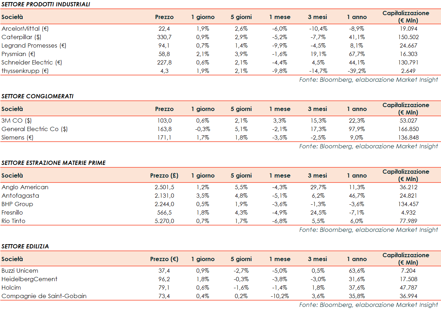Click the Buzzi Unicem row name
441x309 pixels.
click(20, 271)
